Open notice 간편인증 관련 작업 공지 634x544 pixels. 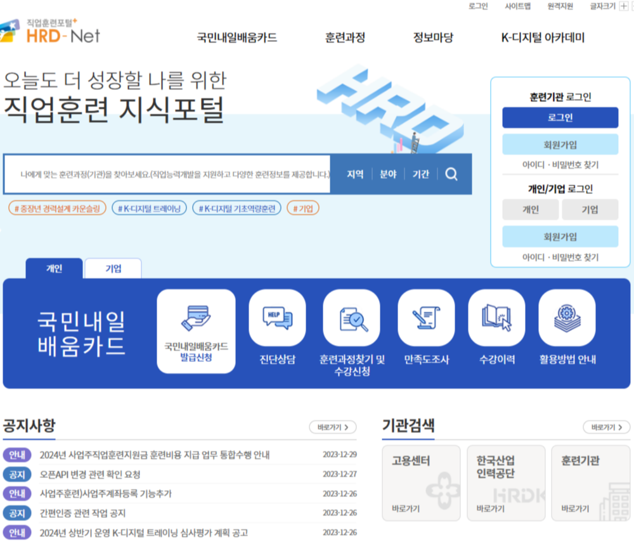click(x=82, y=514)
